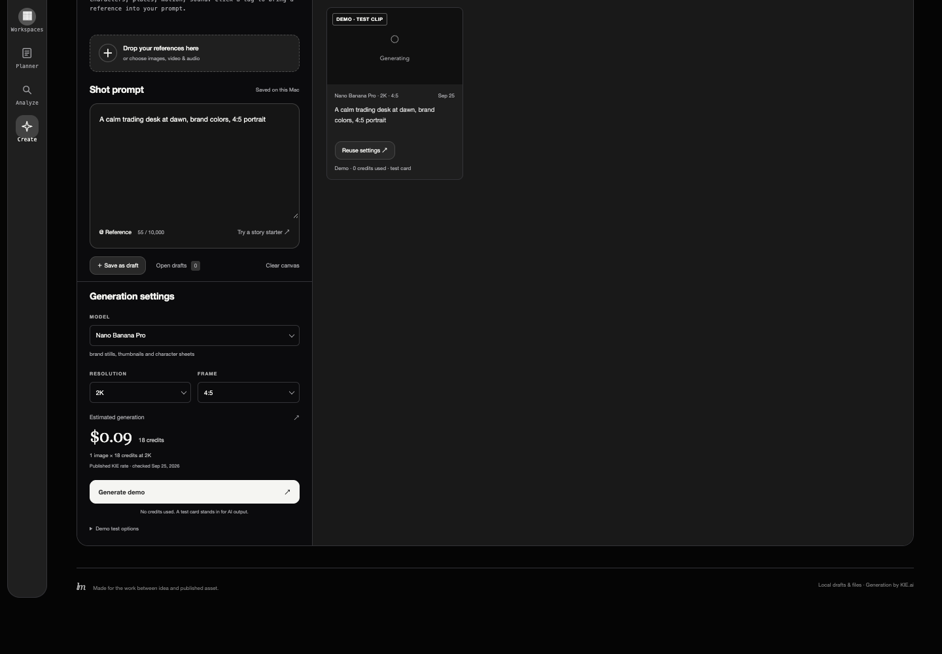Viewport: 942px width, 654px height.
Task: Click the 1 image × 18 credits text
Action: point(120,455)
